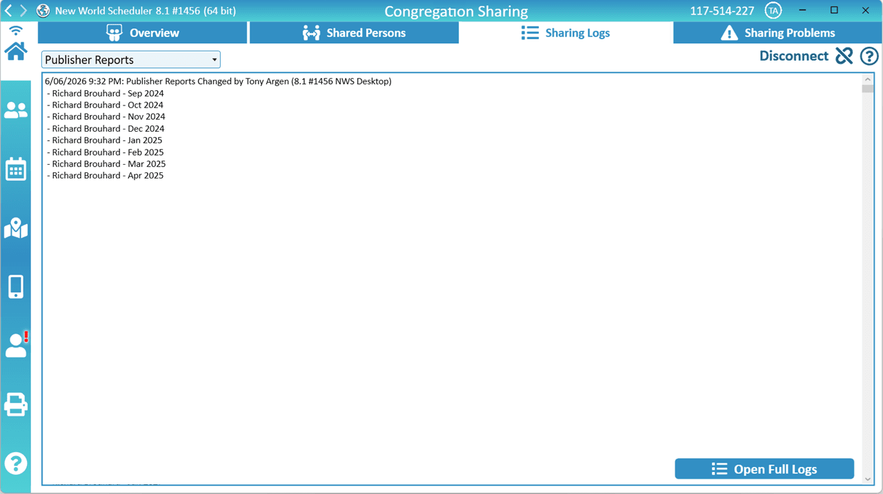The width and height of the screenshot is (883, 494).
Task: Click the congregation ID 117-514-227
Action: [x=722, y=11]
